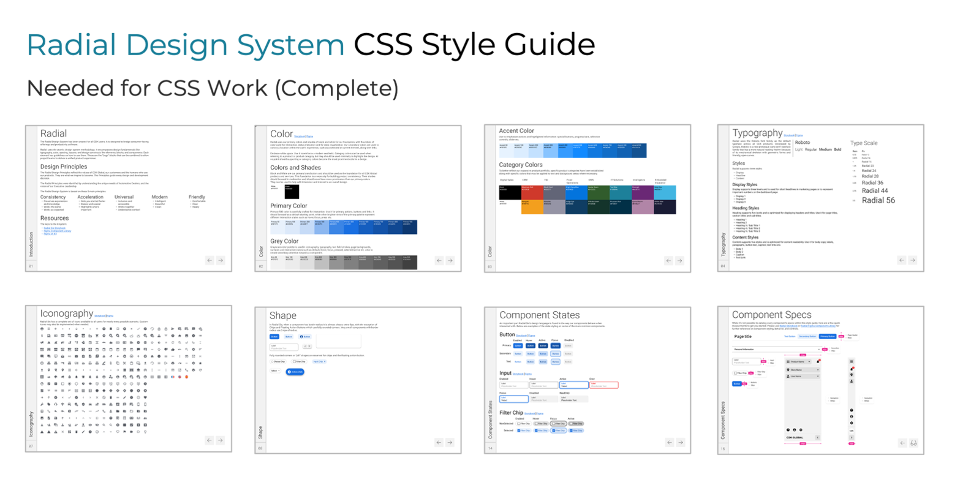960x477 pixels.
Task: Click blue Action Verb button on Shape slide
Action: pyautogui.click(x=295, y=372)
